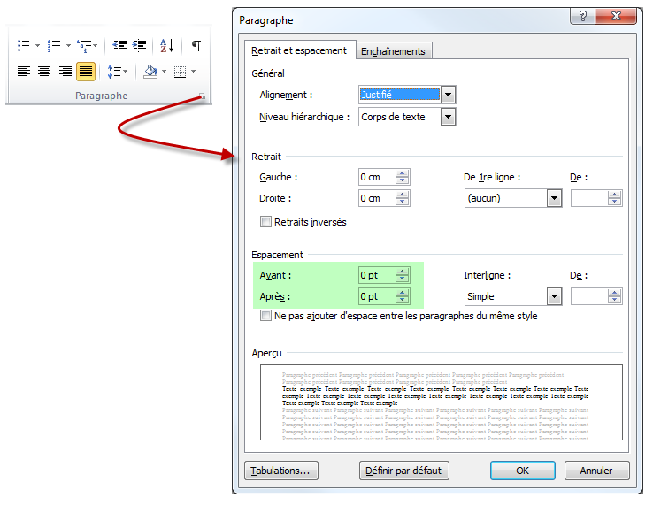The image size is (653, 505).
Task: Increase the Droite indent value
Action: click(x=402, y=195)
